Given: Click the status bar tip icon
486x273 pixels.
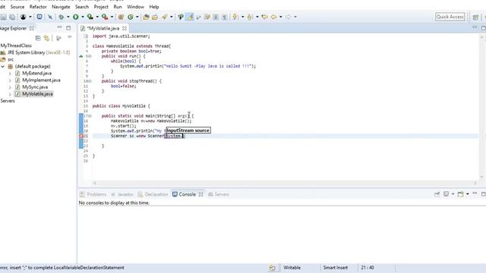Looking at the screenshot, I should pos(272,268).
